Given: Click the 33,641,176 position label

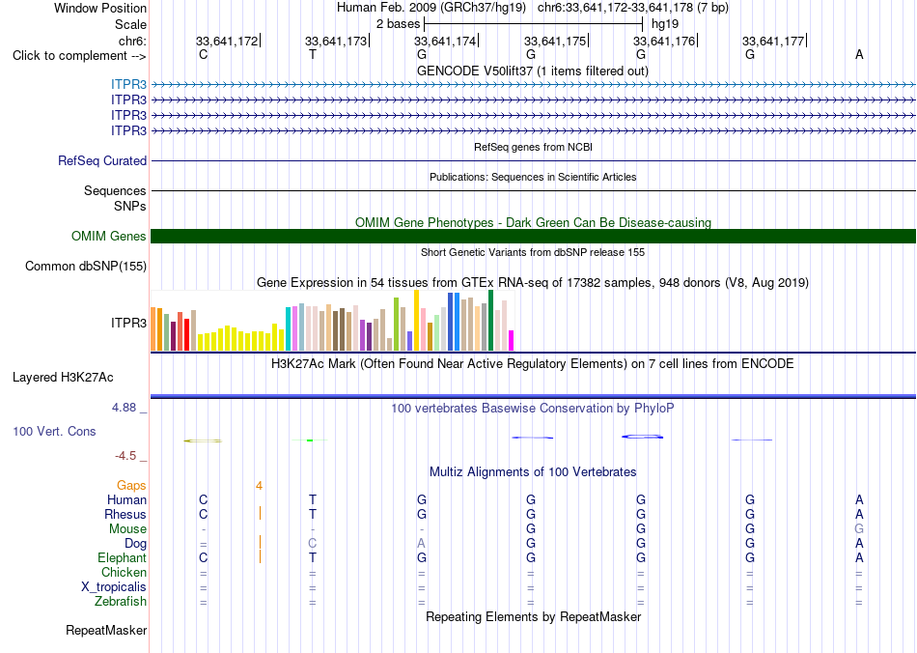Looking at the screenshot, I should pyautogui.click(x=664, y=41).
